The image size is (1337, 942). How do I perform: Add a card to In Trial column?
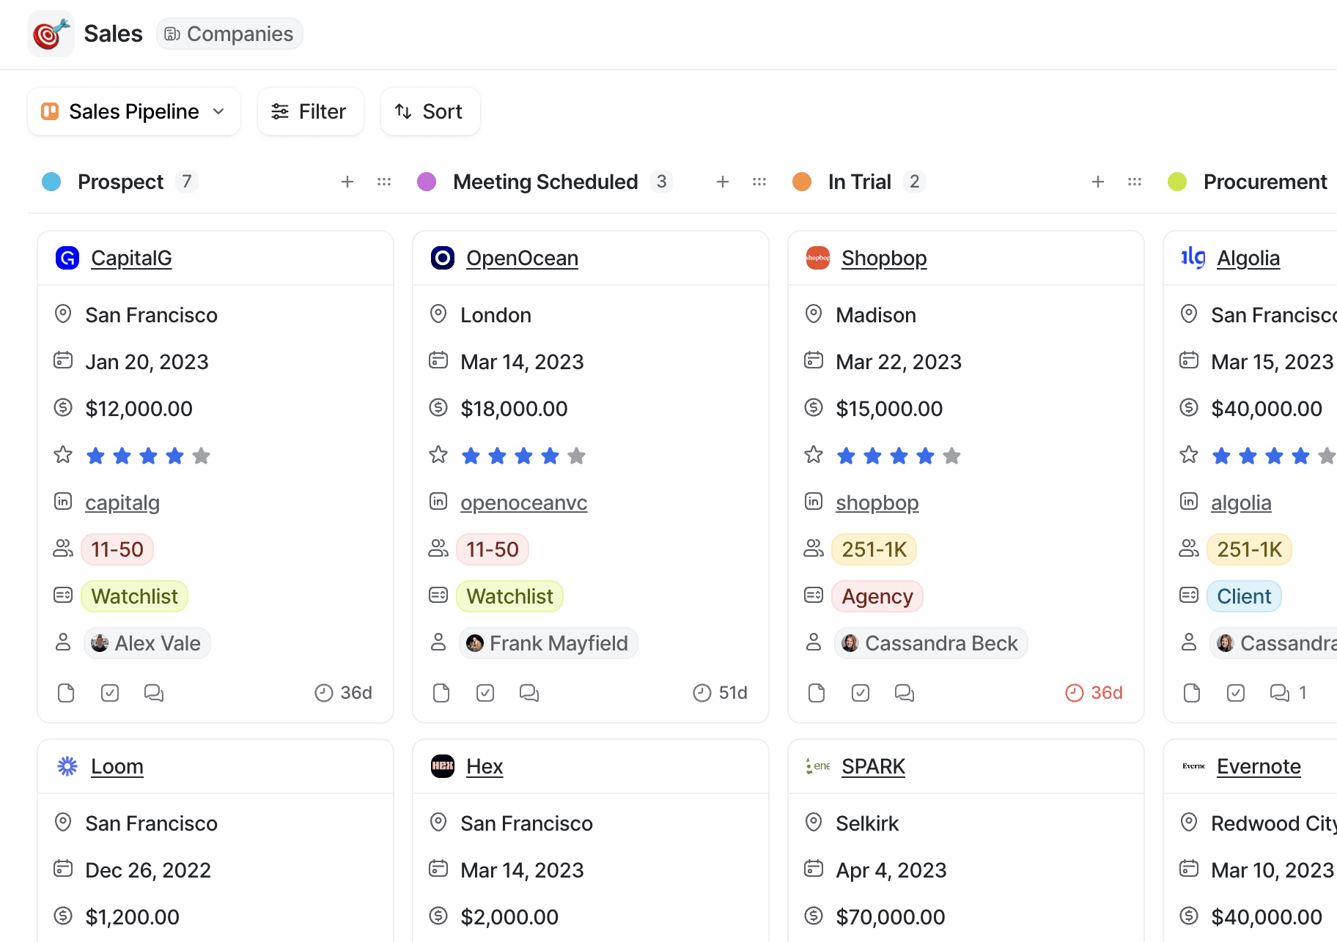[1098, 182]
